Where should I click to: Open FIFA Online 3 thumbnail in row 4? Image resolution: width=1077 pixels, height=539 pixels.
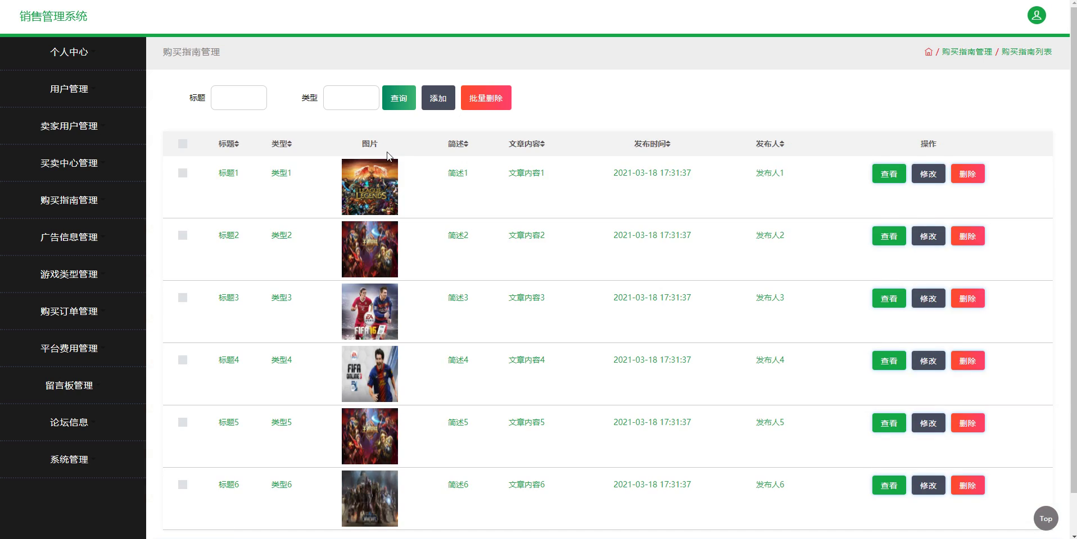(370, 374)
